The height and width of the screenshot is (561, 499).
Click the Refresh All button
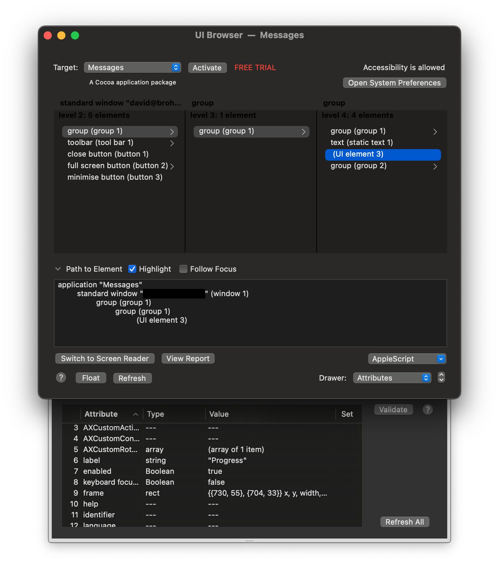point(405,522)
